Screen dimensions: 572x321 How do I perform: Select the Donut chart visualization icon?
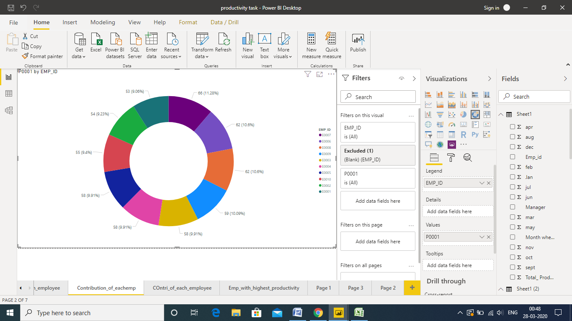pos(475,114)
